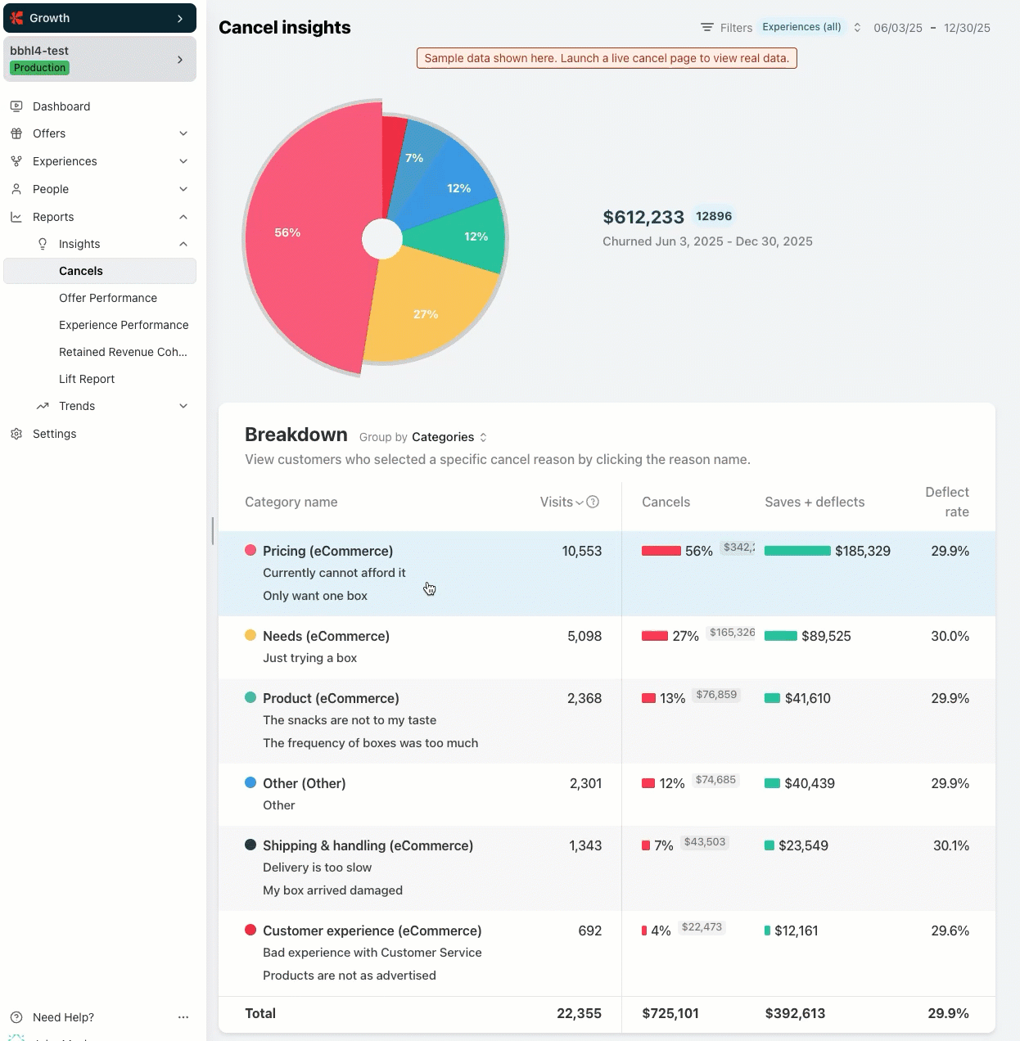Open Settings via gear icon
1020x1041 pixels.
[16, 434]
